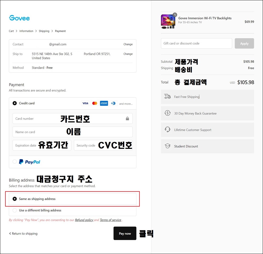Go to Shipping breadcrumb step
The height and width of the screenshot is (254, 263).
(44, 31)
